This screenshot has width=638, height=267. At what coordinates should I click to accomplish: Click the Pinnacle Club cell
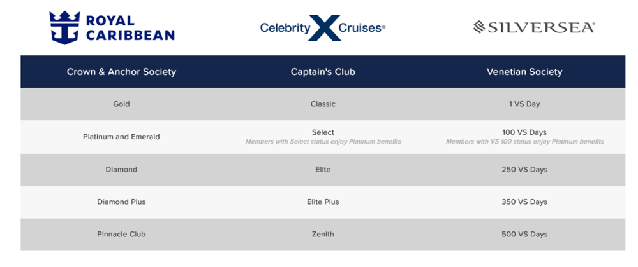(x=121, y=235)
